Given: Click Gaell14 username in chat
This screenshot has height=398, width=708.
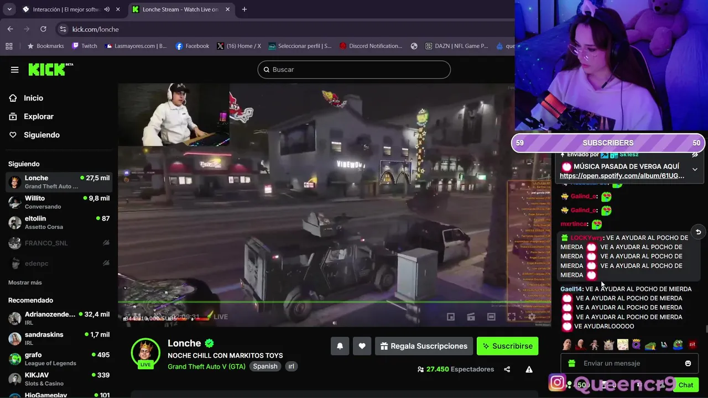Looking at the screenshot, I should pos(571,289).
